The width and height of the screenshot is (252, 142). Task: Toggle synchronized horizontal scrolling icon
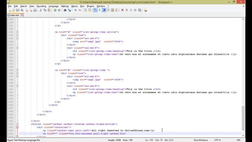(x=89, y=10)
